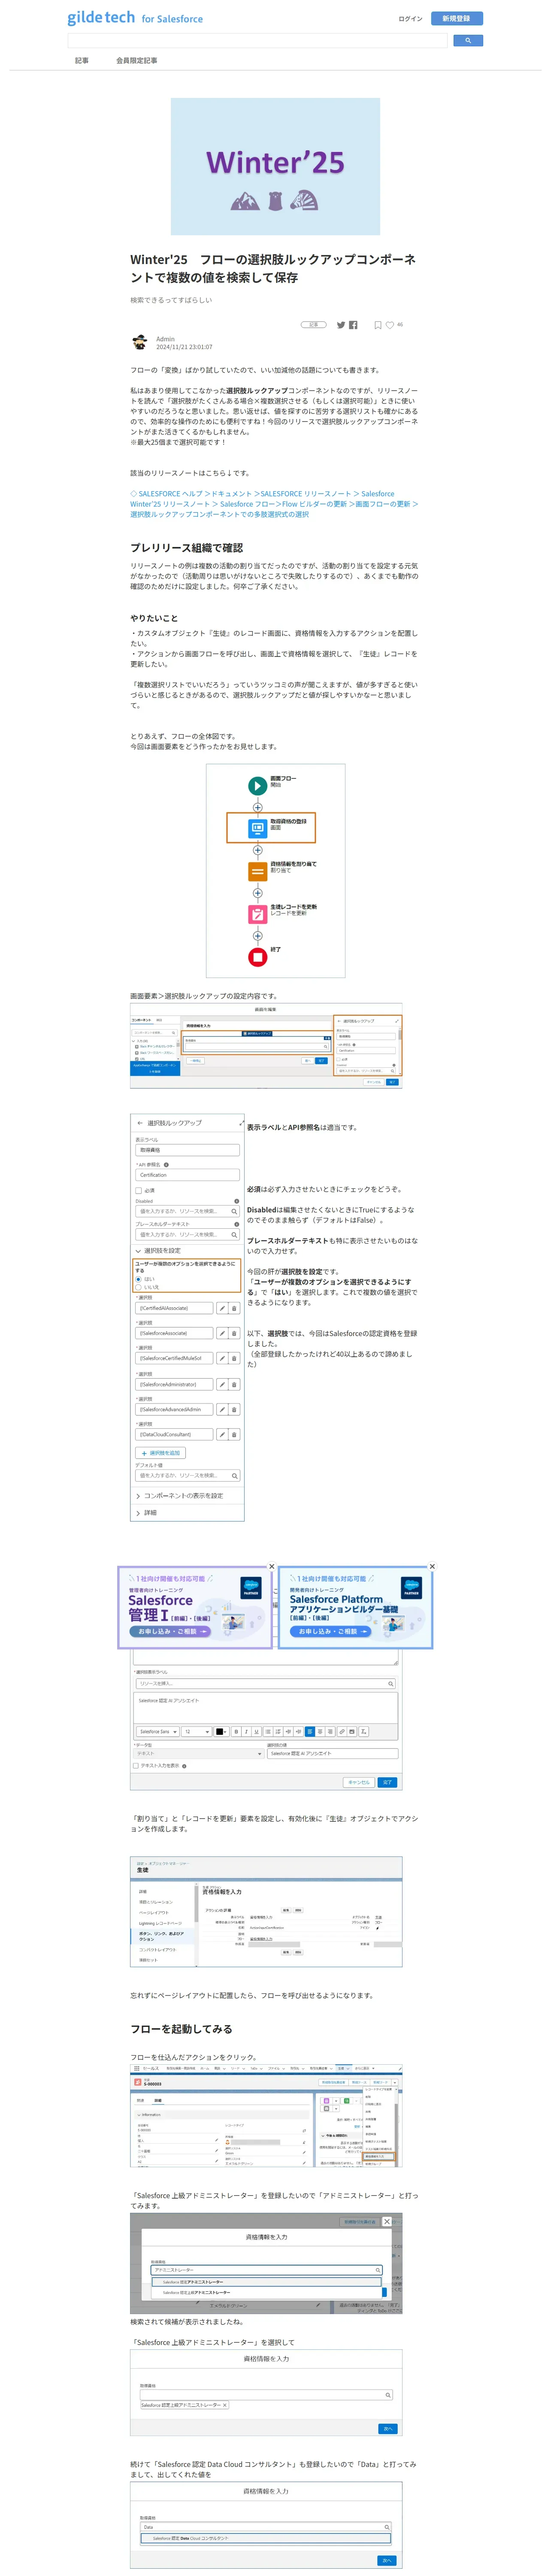Select the いいえ radio option

(138, 1287)
